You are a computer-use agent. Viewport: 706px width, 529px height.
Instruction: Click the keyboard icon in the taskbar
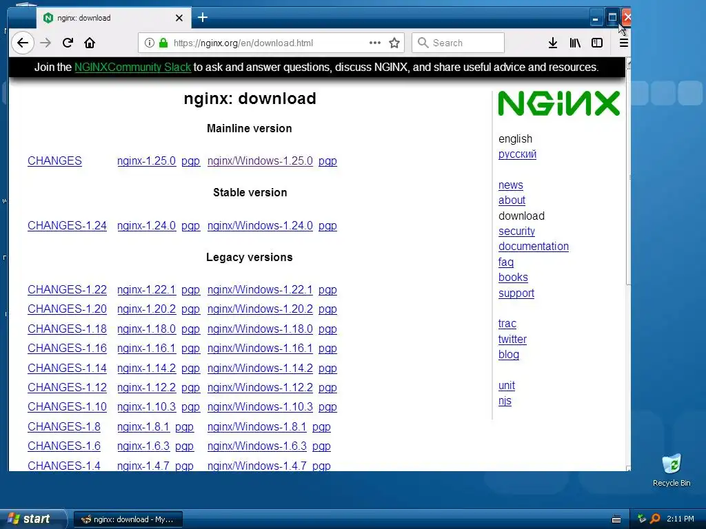click(616, 519)
